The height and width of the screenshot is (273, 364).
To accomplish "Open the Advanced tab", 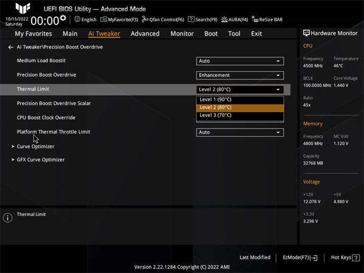I will tap(145, 34).
